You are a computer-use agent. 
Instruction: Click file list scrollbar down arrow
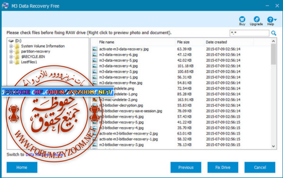(x=274, y=146)
